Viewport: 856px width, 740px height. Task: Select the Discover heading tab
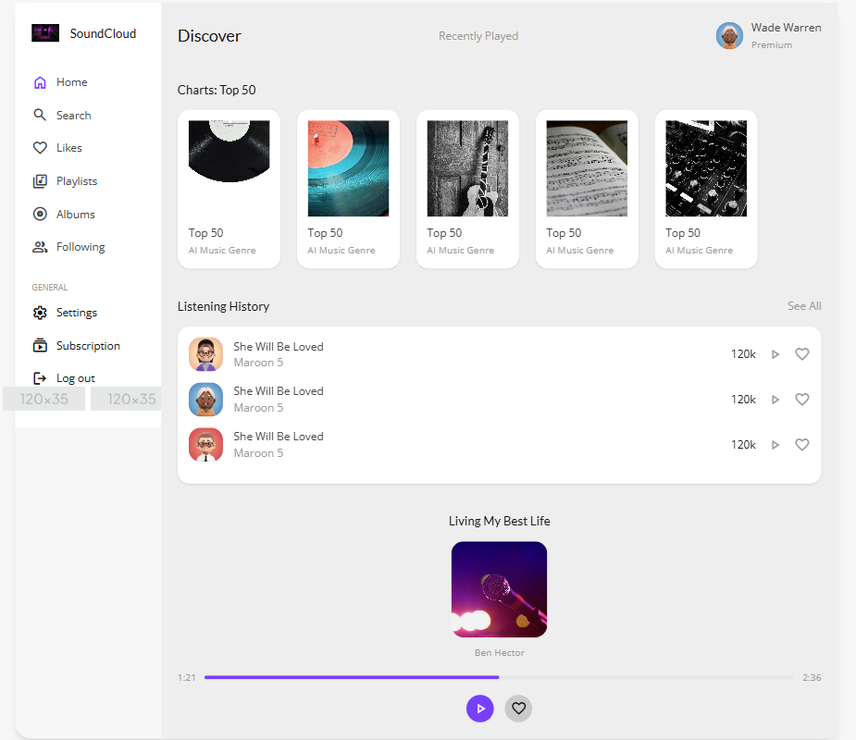209,36
